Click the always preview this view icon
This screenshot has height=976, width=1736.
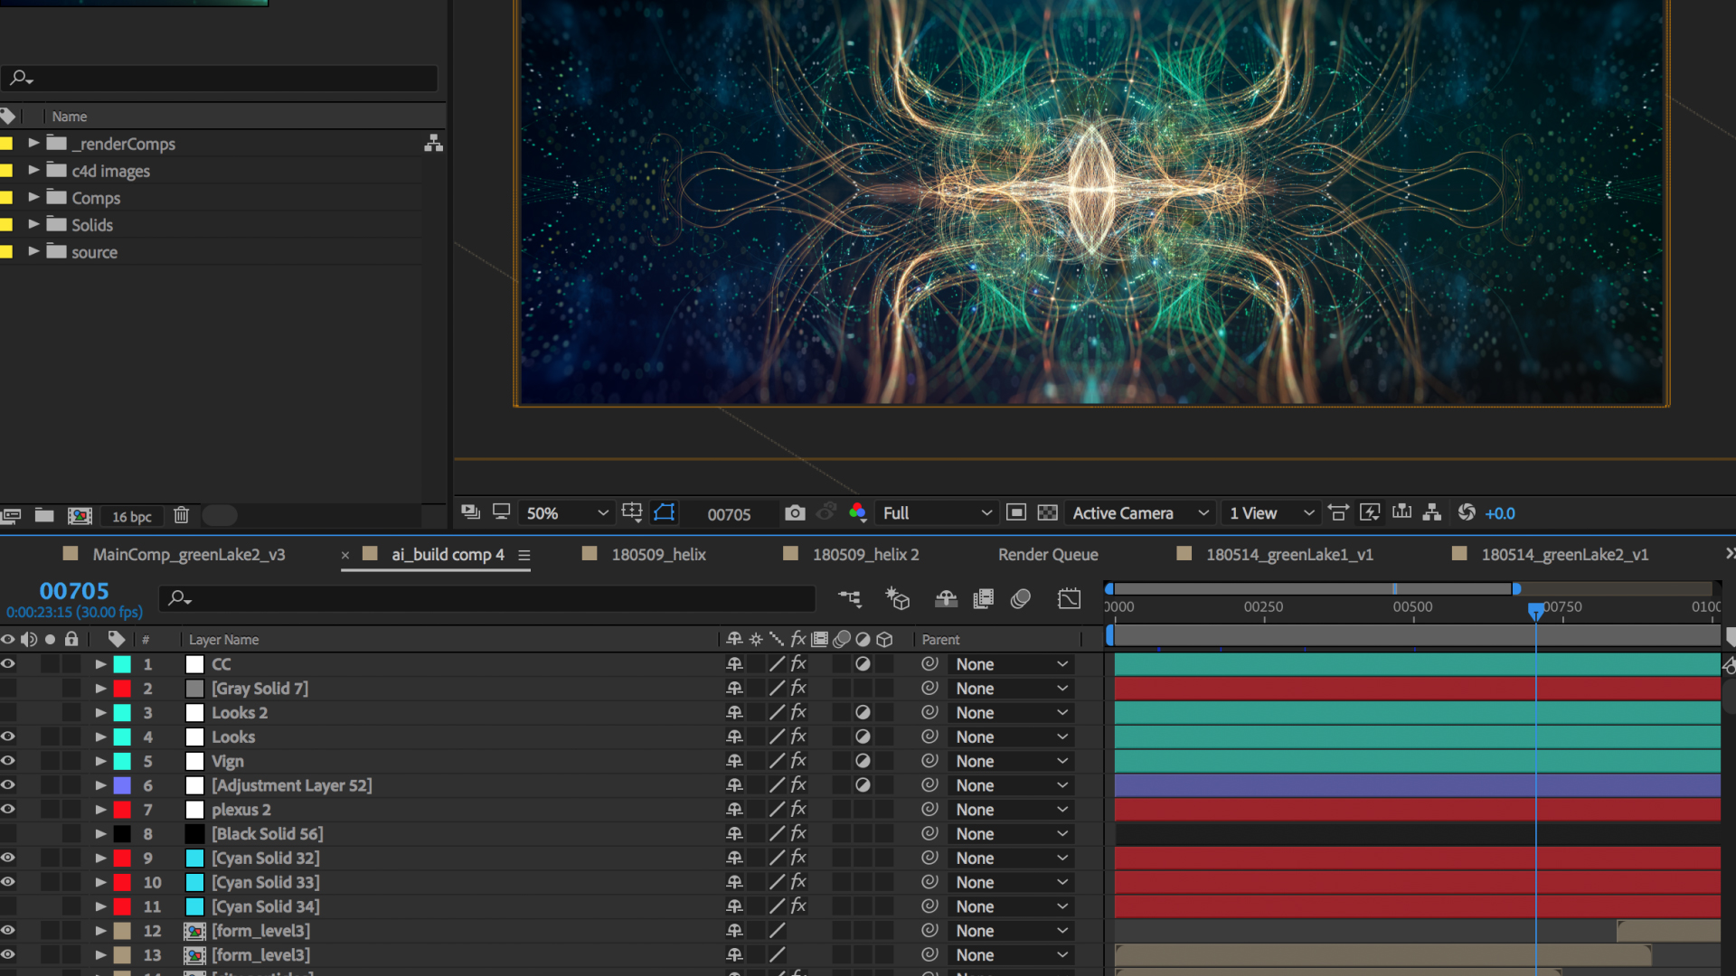point(470,512)
